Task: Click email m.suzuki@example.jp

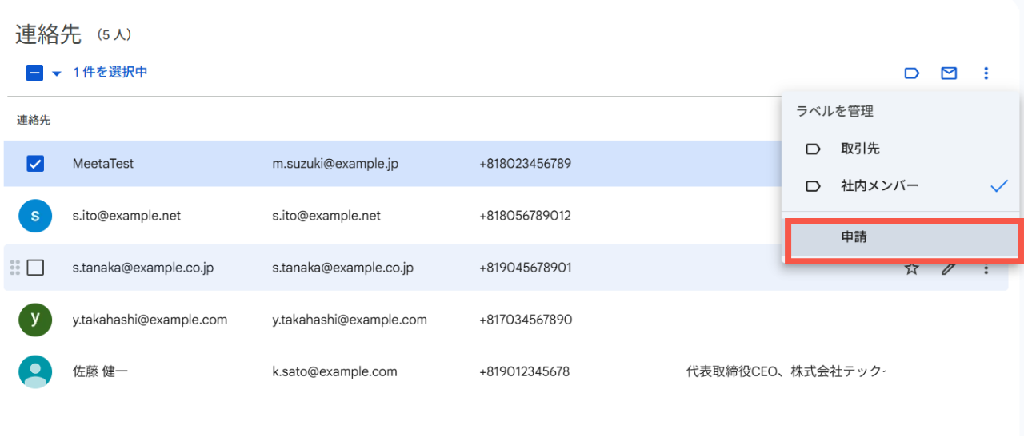Action: coord(335,164)
